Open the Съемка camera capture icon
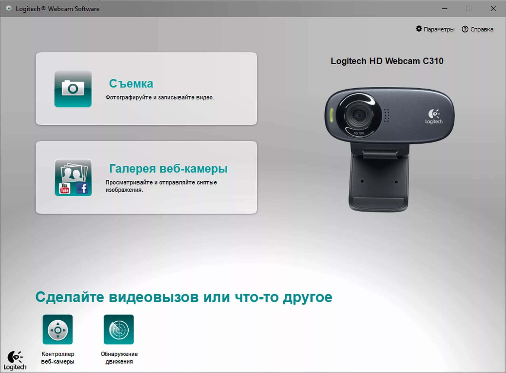 (73, 89)
